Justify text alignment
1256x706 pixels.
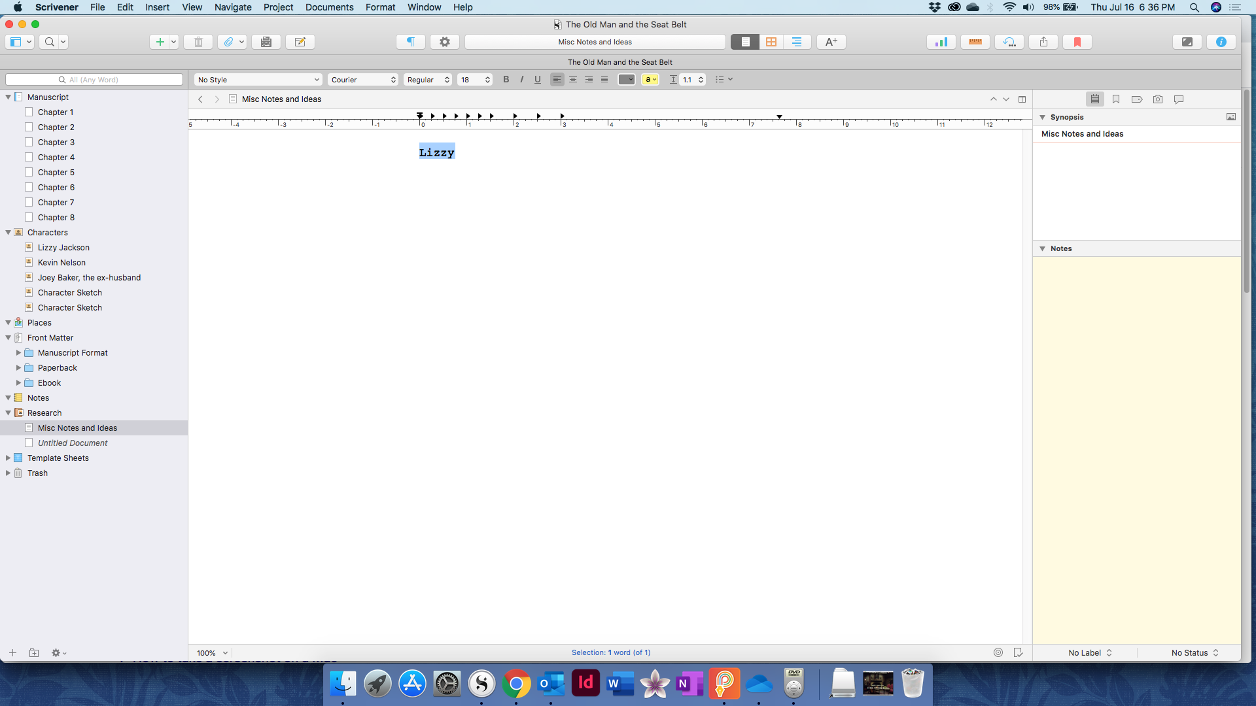pyautogui.click(x=604, y=80)
